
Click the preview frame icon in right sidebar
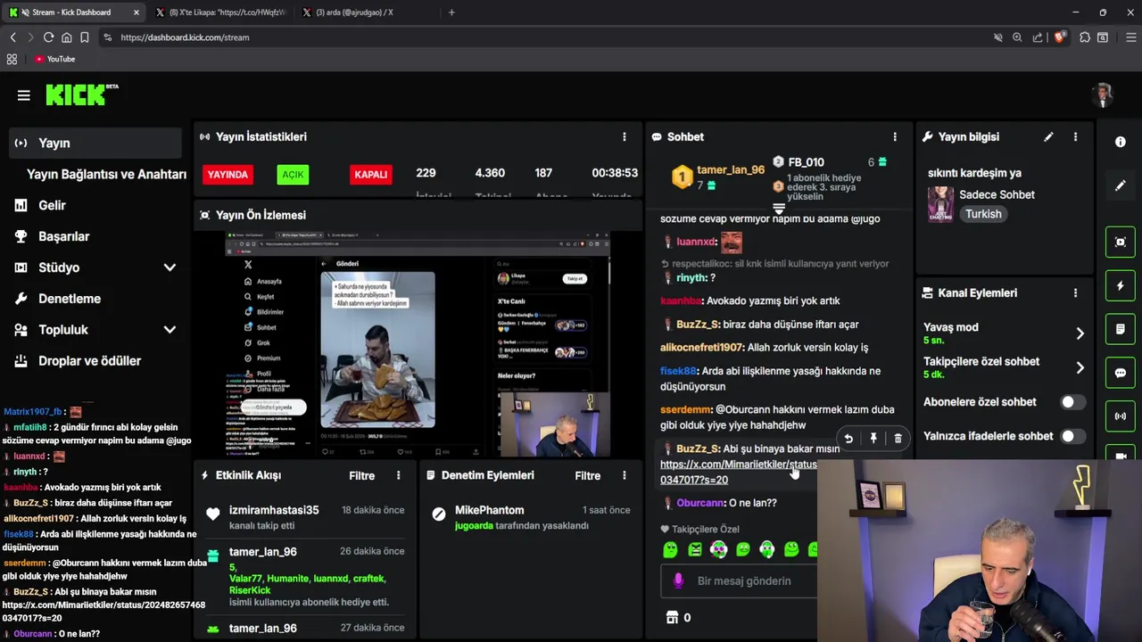pyautogui.click(x=1121, y=242)
